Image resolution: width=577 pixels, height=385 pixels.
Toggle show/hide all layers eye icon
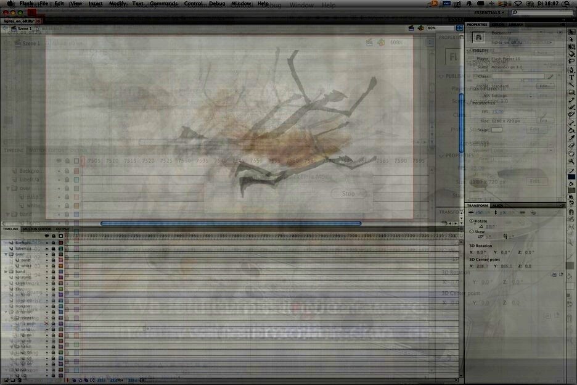(x=47, y=236)
